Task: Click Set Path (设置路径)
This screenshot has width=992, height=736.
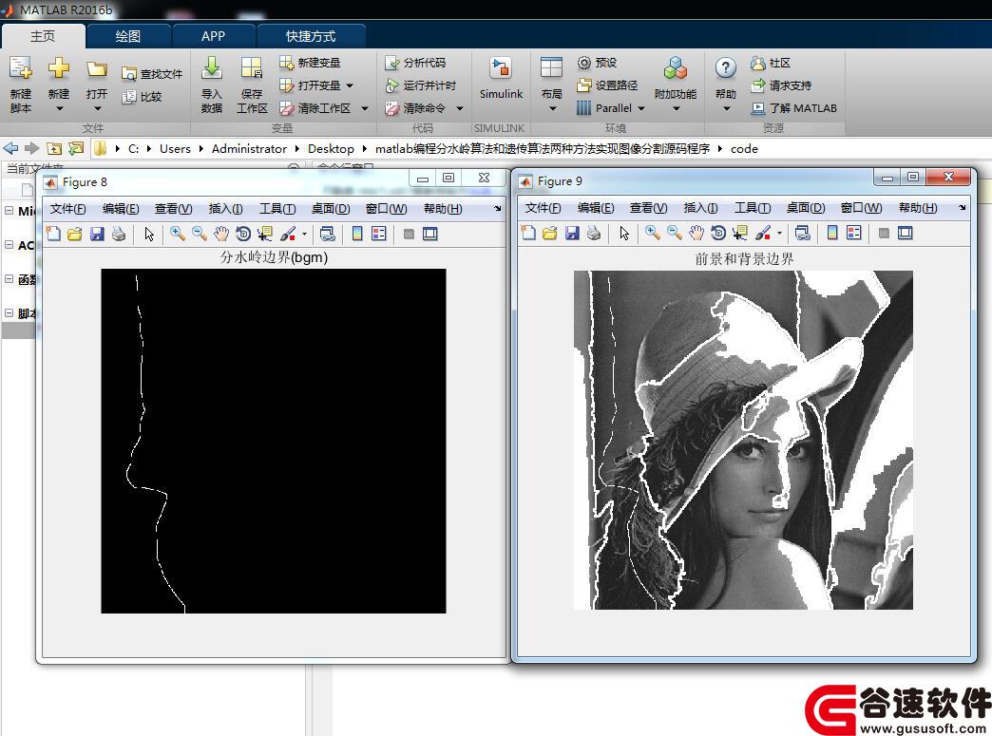Action: point(607,85)
